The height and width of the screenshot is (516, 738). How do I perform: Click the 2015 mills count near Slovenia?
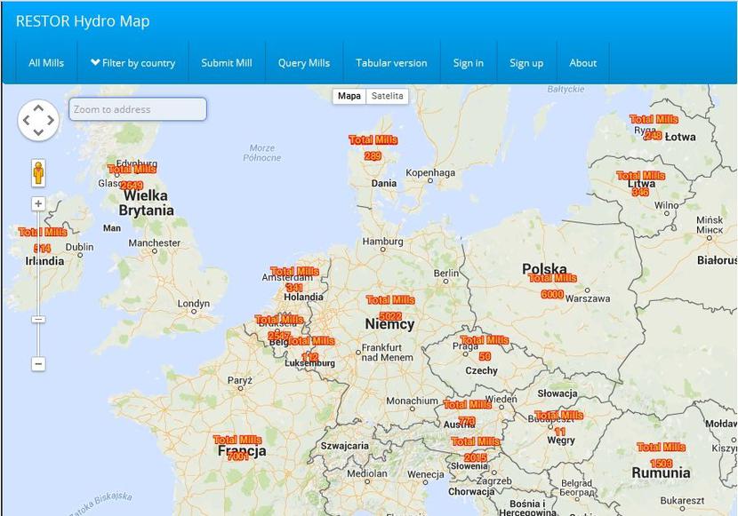click(x=476, y=457)
